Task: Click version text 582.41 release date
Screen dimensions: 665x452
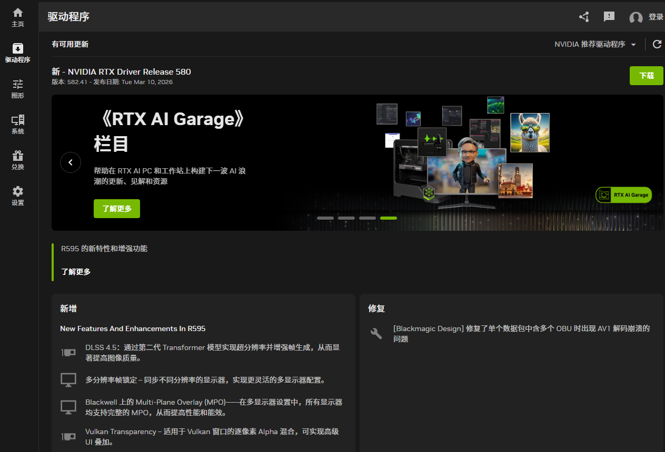Action: pyautogui.click(x=112, y=82)
